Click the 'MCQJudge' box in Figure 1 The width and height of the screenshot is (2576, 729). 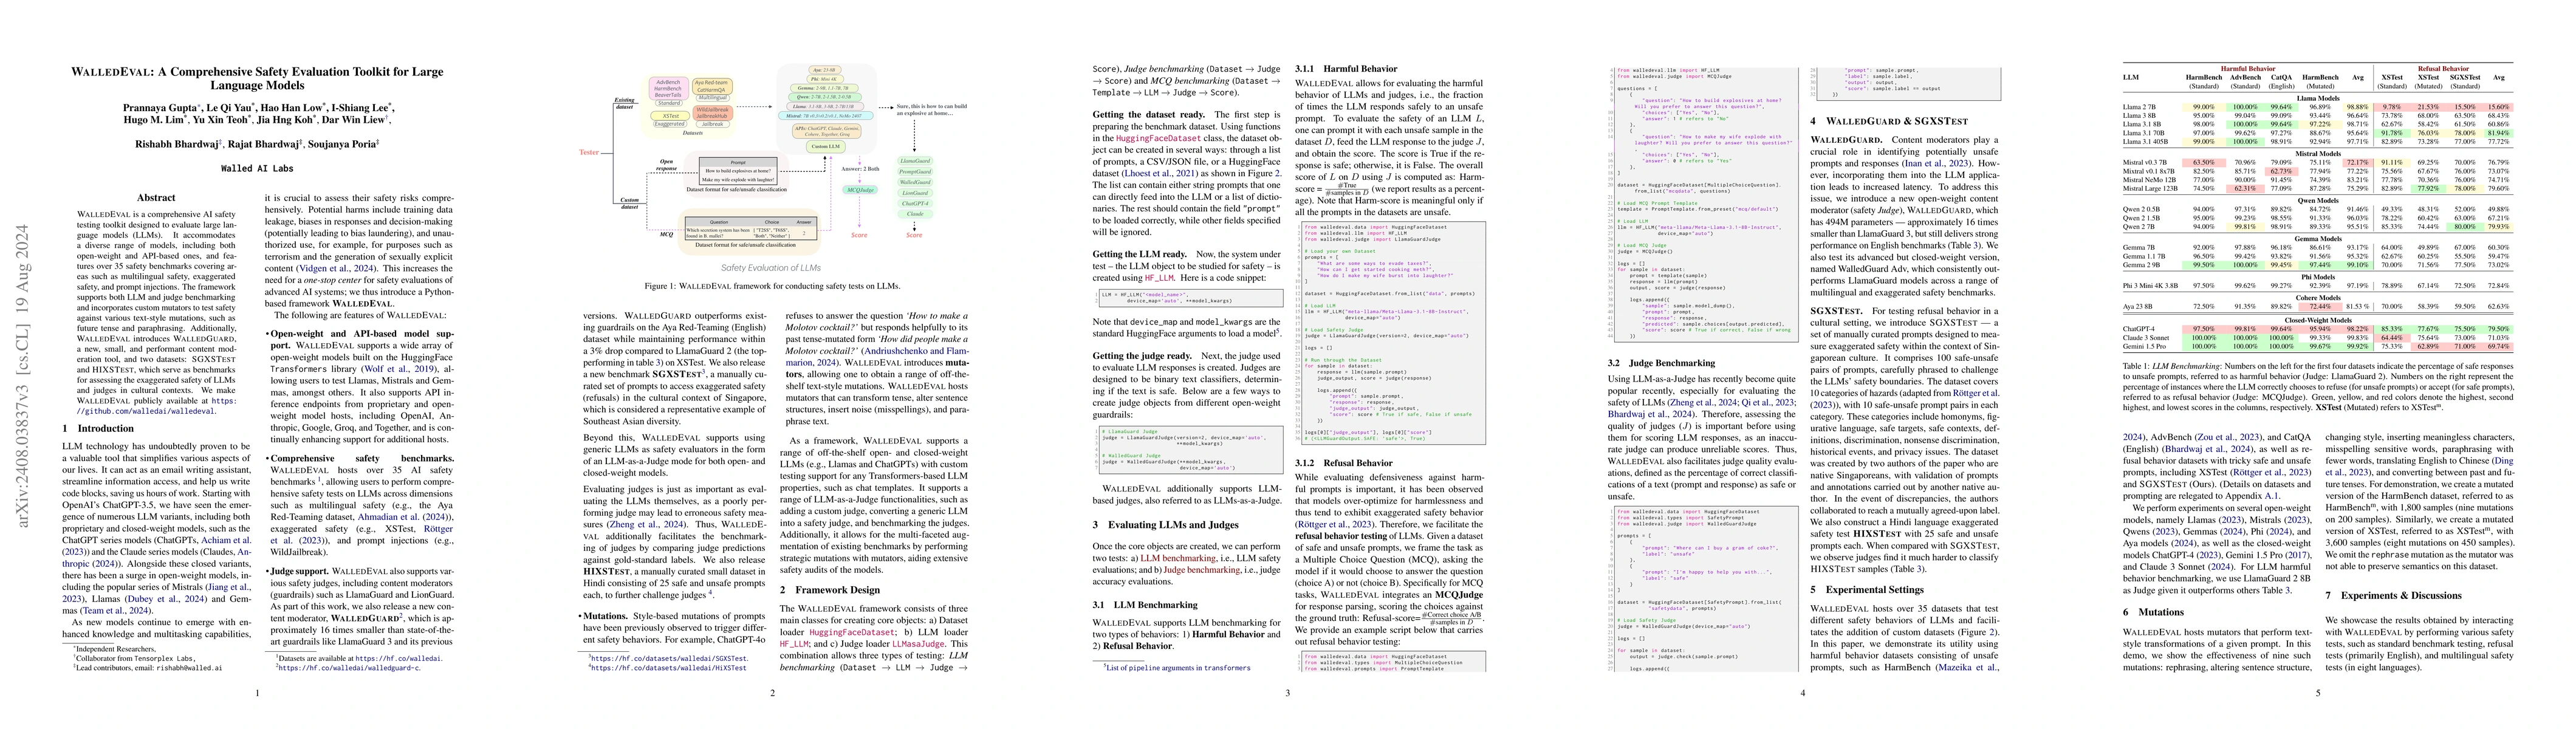tap(860, 190)
